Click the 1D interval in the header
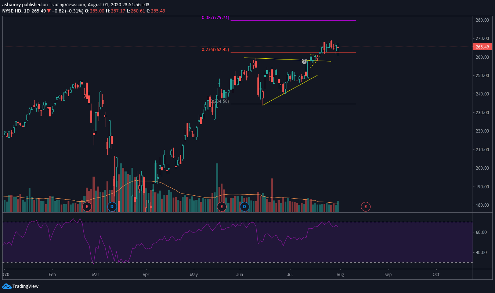Viewport: 495px width, 293px height. pyautogui.click(x=26, y=11)
